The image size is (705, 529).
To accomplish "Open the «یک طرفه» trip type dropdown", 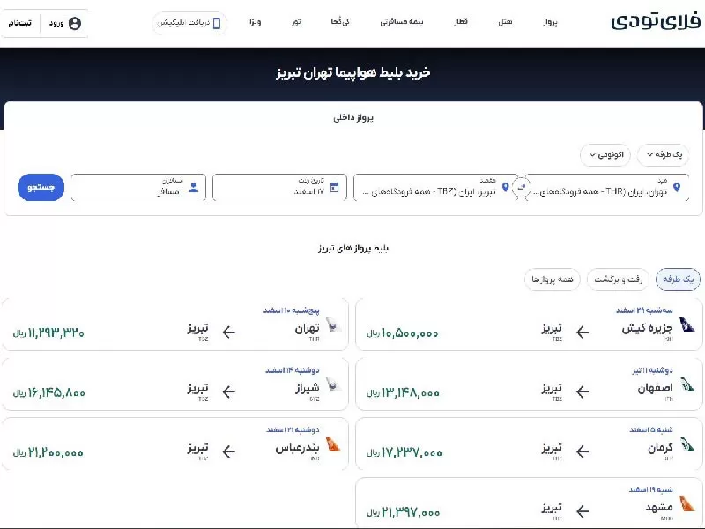I will coord(664,154).
